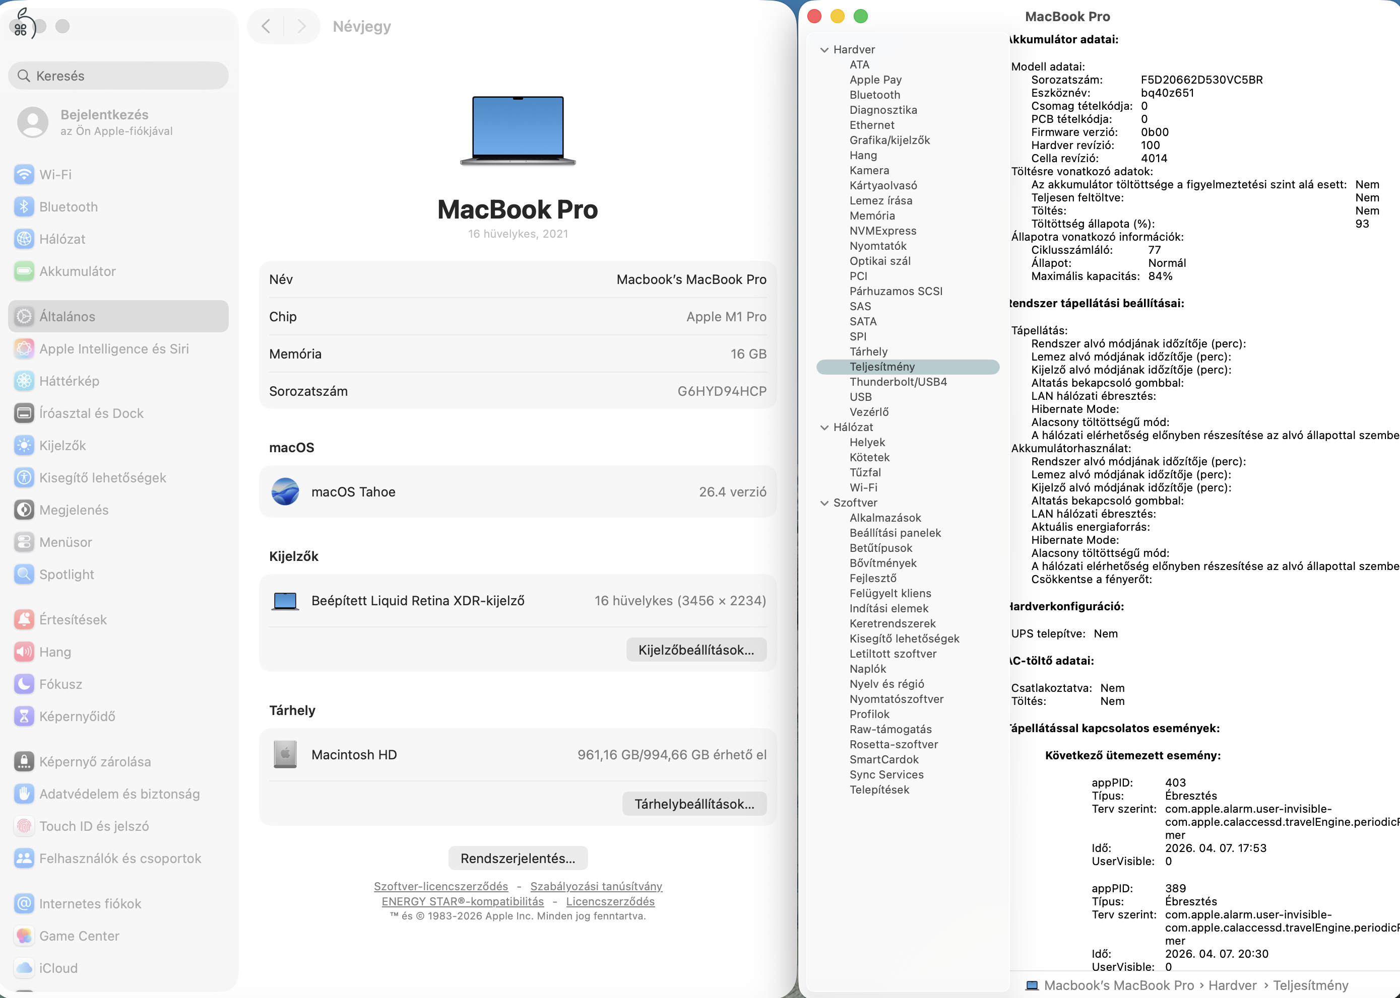The width and height of the screenshot is (1400, 998).
Task: Open the Értesítések settings pane
Action: (73, 619)
